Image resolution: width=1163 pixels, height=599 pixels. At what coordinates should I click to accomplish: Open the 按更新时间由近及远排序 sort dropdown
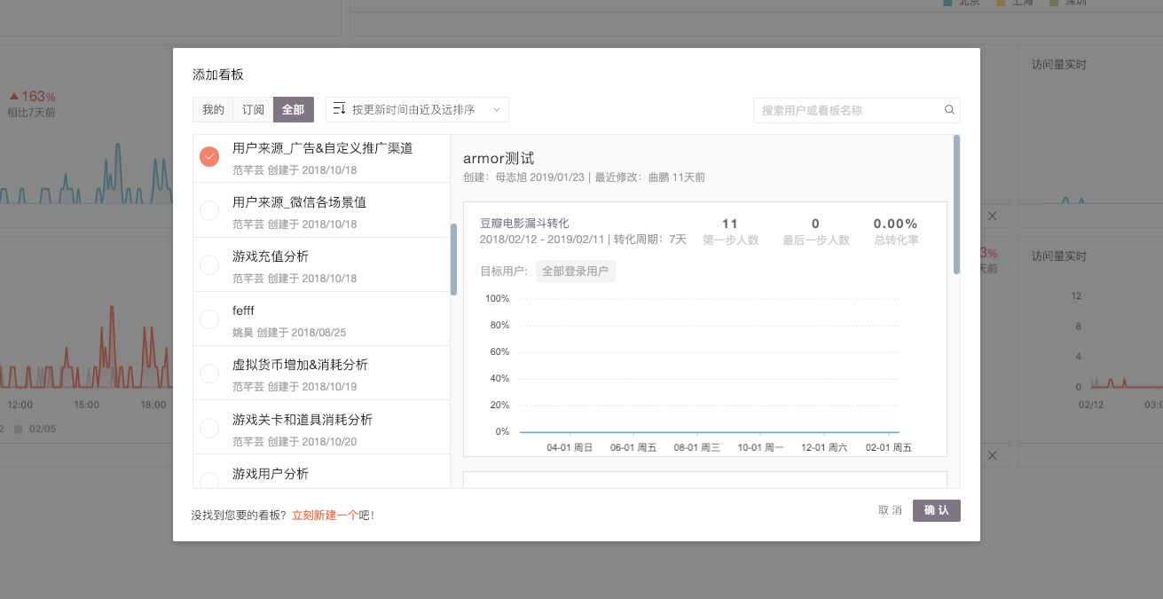point(413,110)
